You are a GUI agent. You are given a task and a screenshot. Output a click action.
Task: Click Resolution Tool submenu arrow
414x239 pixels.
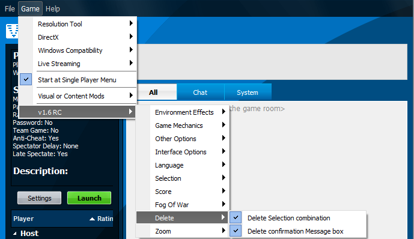[131, 23]
